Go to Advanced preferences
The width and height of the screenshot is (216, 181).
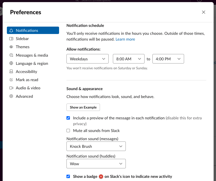click(33, 96)
